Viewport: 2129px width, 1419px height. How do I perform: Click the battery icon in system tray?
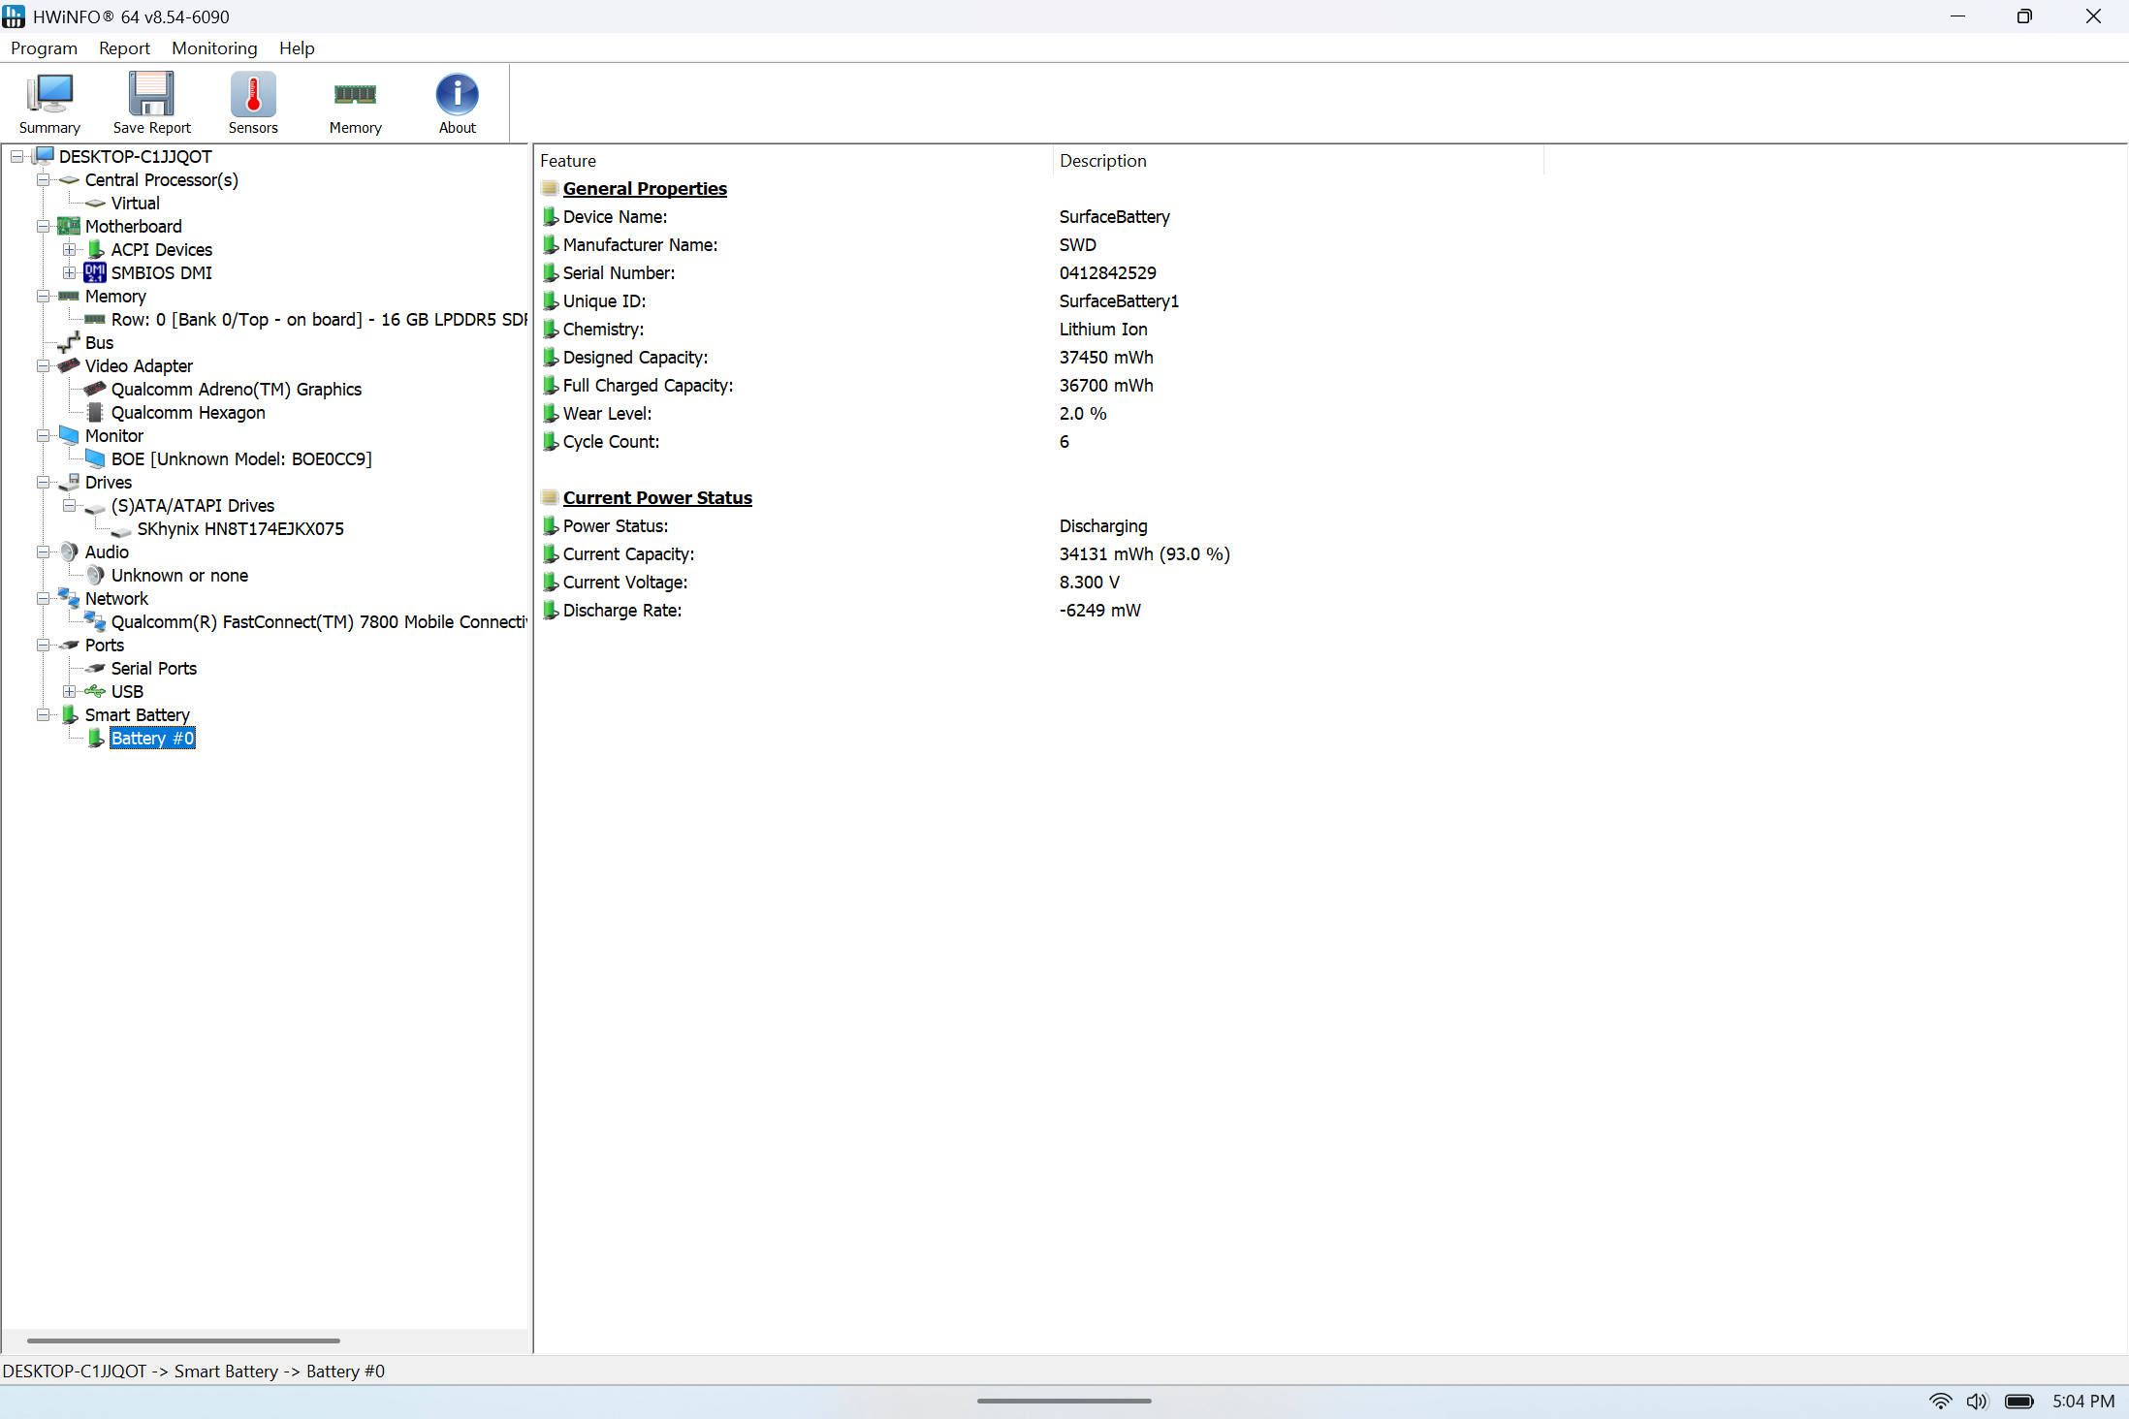tap(2019, 1402)
